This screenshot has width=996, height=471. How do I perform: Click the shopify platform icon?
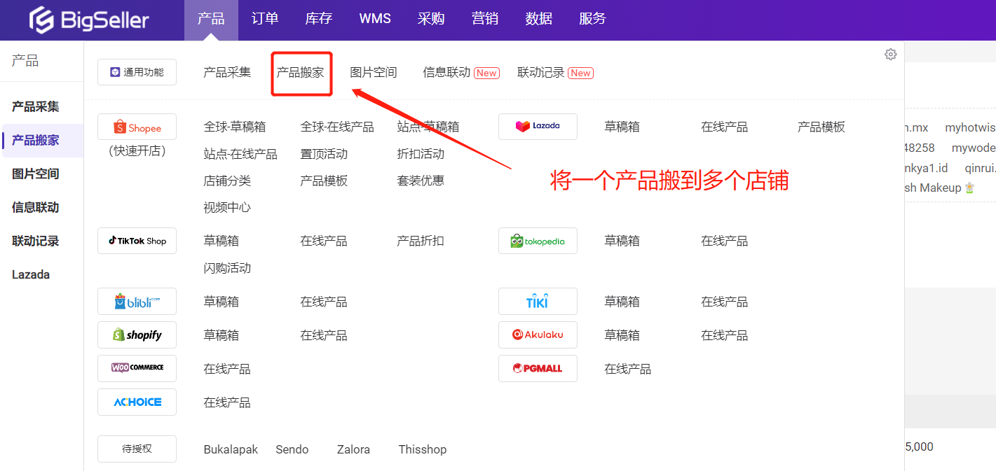137,335
